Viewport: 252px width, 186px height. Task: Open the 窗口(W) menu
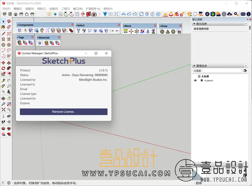78,9
